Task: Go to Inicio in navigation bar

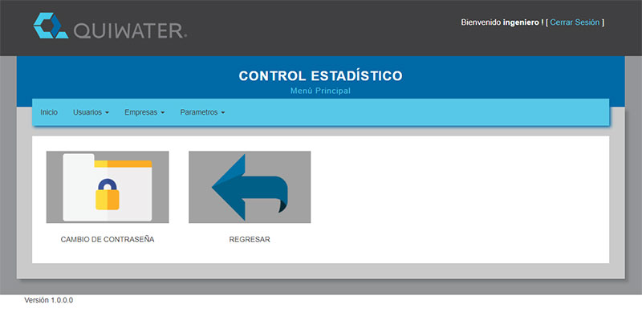Action: (49, 112)
